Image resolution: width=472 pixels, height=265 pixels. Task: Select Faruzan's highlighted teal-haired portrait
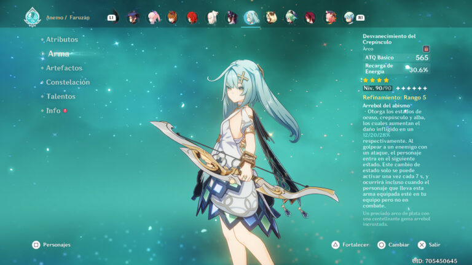(x=251, y=17)
